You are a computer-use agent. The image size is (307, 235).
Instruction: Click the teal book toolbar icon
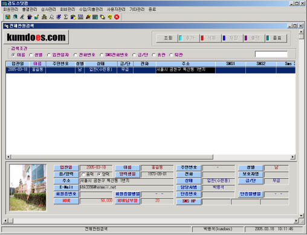(15, 17)
